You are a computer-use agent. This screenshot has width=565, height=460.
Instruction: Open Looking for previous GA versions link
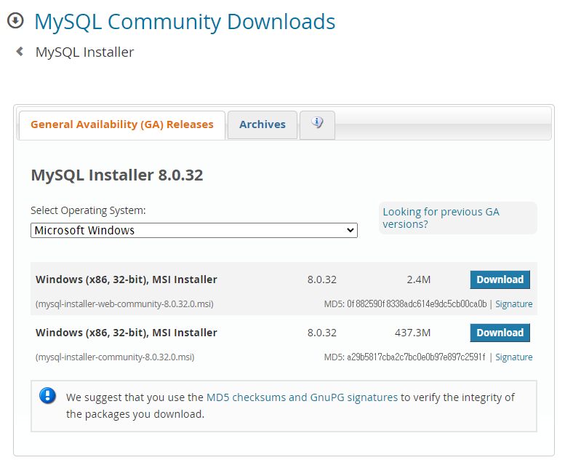click(x=441, y=218)
